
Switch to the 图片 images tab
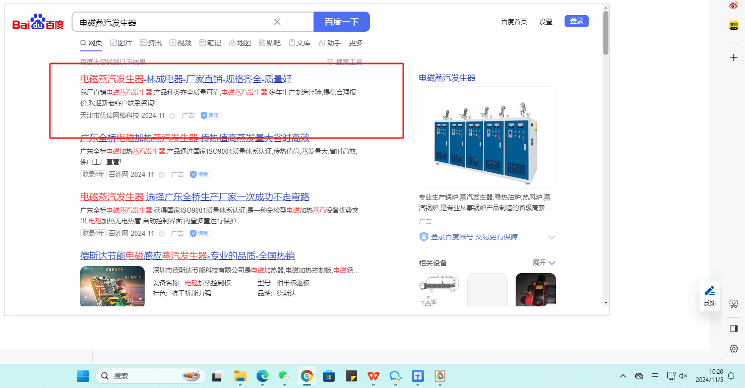pos(121,43)
